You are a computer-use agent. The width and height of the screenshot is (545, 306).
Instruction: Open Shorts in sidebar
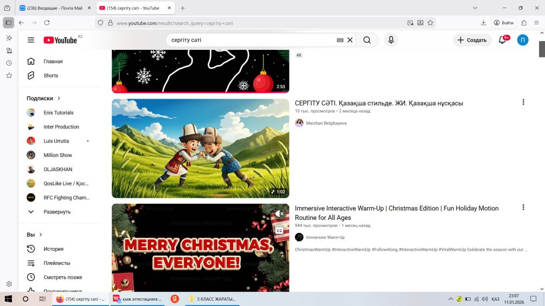59,76
